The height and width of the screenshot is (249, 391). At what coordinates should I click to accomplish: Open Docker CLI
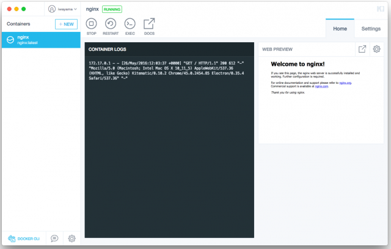click(x=24, y=239)
